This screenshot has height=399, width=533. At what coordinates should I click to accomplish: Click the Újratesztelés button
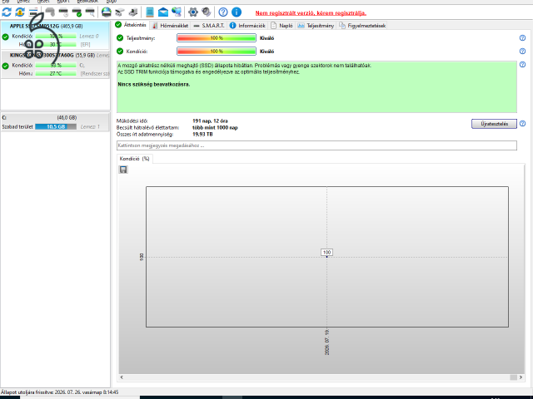(x=494, y=124)
